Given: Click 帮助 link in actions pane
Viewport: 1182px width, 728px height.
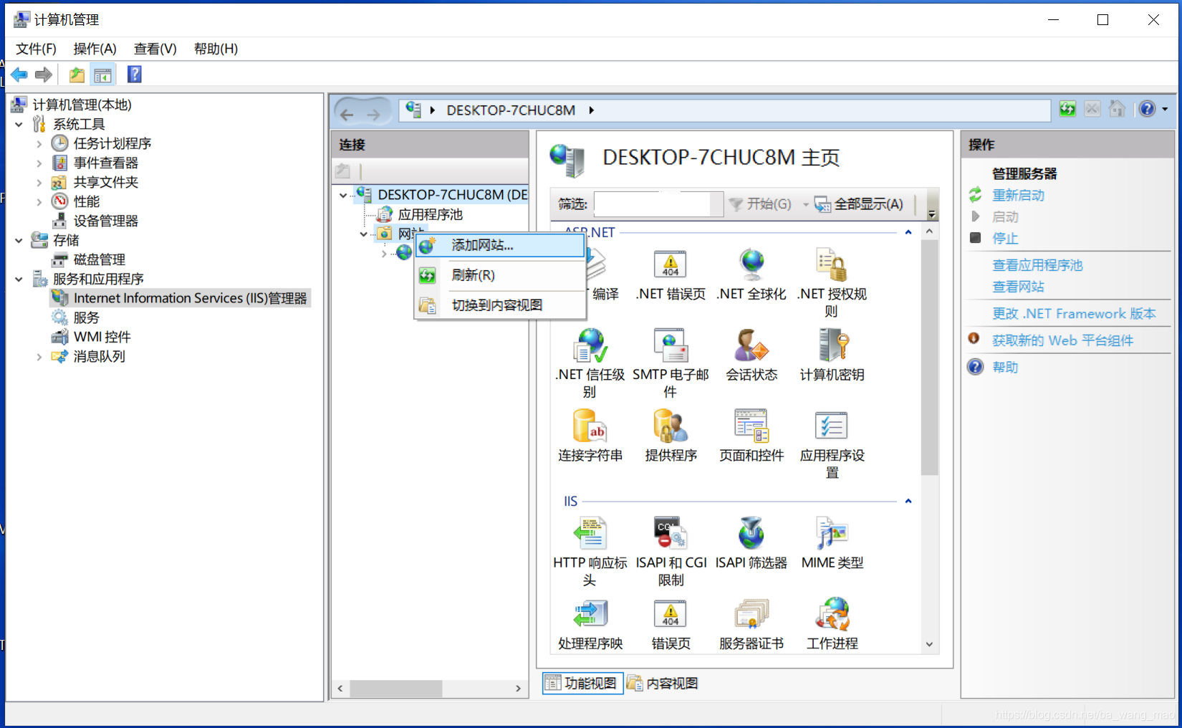Looking at the screenshot, I should click(x=1005, y=367).
